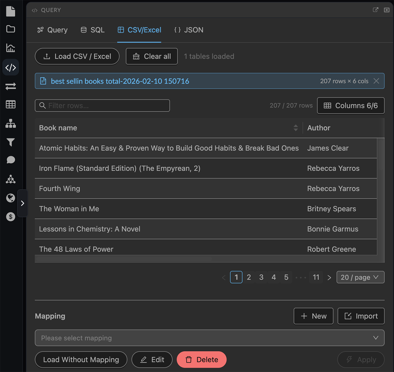Image resolution: width=394 pixels, height=372 pixels.
Task: Go to page 3 of the table
Action: point(261,277)
